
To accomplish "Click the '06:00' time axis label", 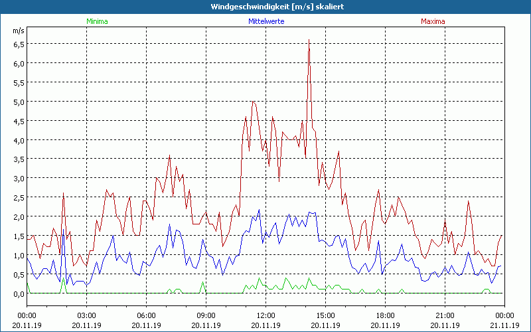I will point(146,316).
